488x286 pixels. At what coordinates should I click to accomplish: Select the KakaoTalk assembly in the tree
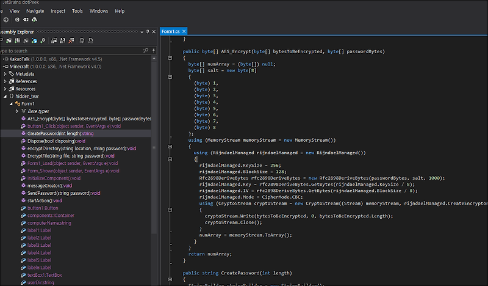[x=56, y=59]
